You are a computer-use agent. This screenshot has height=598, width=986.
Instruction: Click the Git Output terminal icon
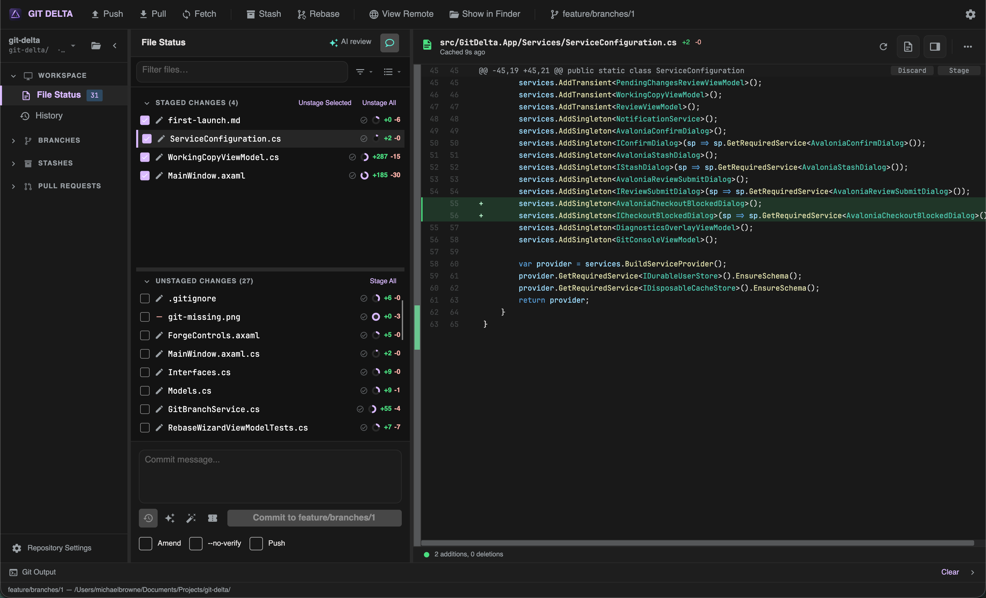pyautogui.click(x=13, y=572)
